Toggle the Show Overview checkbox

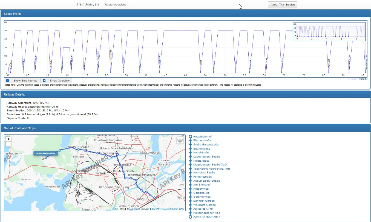44,81
